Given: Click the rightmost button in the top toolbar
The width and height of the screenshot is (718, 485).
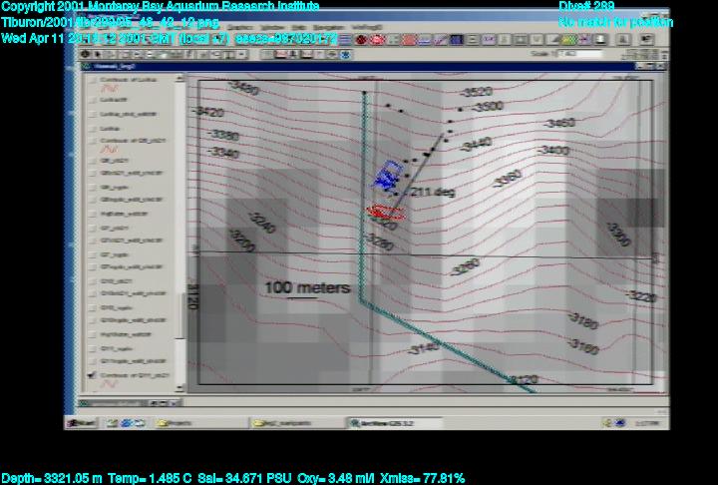Looking at the screenshot, I should click(642, 40).
